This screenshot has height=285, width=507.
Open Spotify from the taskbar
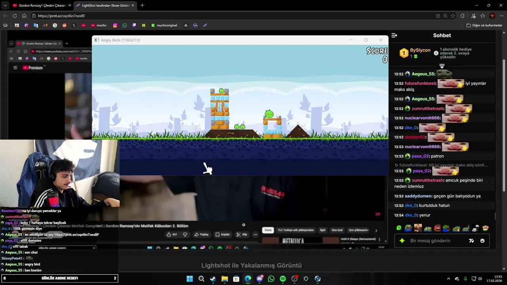click(283, 279)
